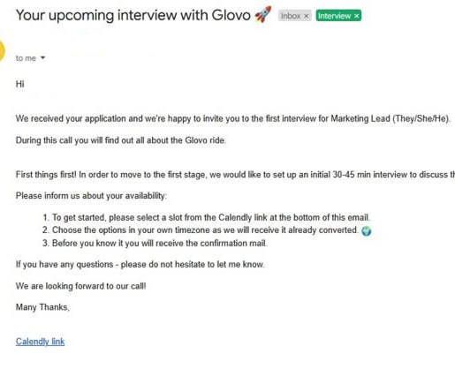This screenshot has width=455, height=369.
Task: Expand recipient details arrow beside 'to me'
Action: click(x=42, y=57)
